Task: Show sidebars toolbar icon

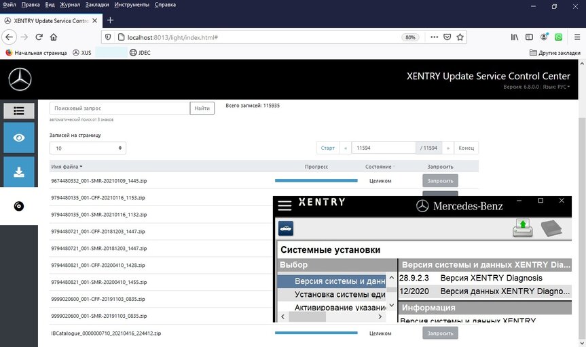Action: click(x=529, y=37)
